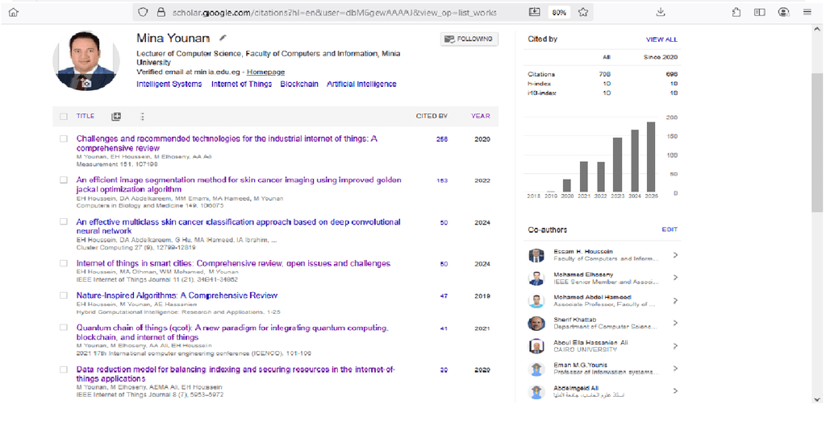Click the add articles plus icon
The image size is (826, 421).
click(x=116, y=117)
